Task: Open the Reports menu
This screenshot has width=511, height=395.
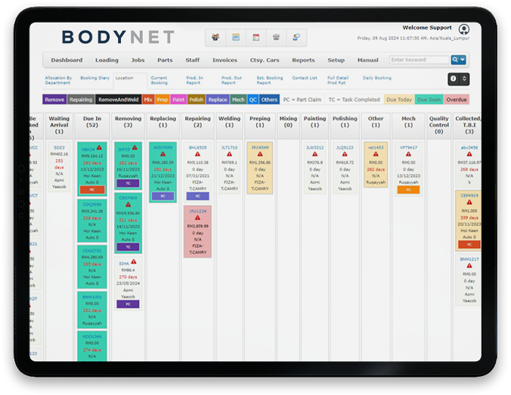Action: (303, 60)
